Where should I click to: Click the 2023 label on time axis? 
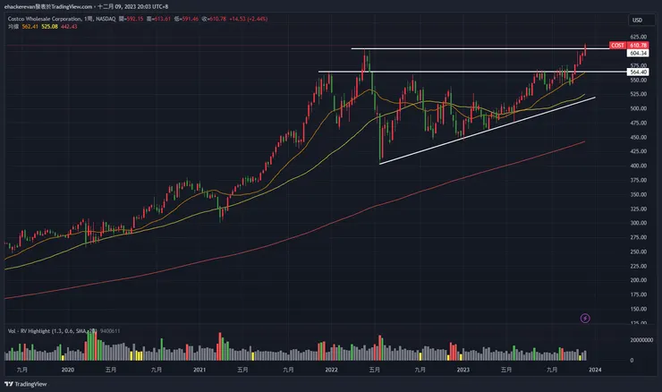click(x=463, y=370)
